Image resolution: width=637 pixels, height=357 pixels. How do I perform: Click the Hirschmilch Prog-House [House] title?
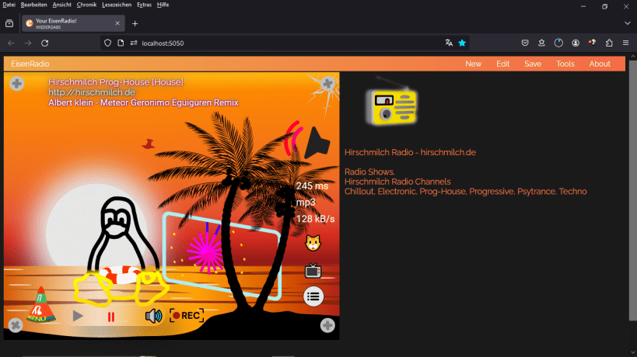click(x=116, y=81)
